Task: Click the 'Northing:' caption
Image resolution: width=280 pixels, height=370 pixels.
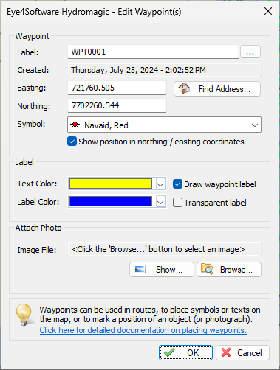Action: (34, 106)
